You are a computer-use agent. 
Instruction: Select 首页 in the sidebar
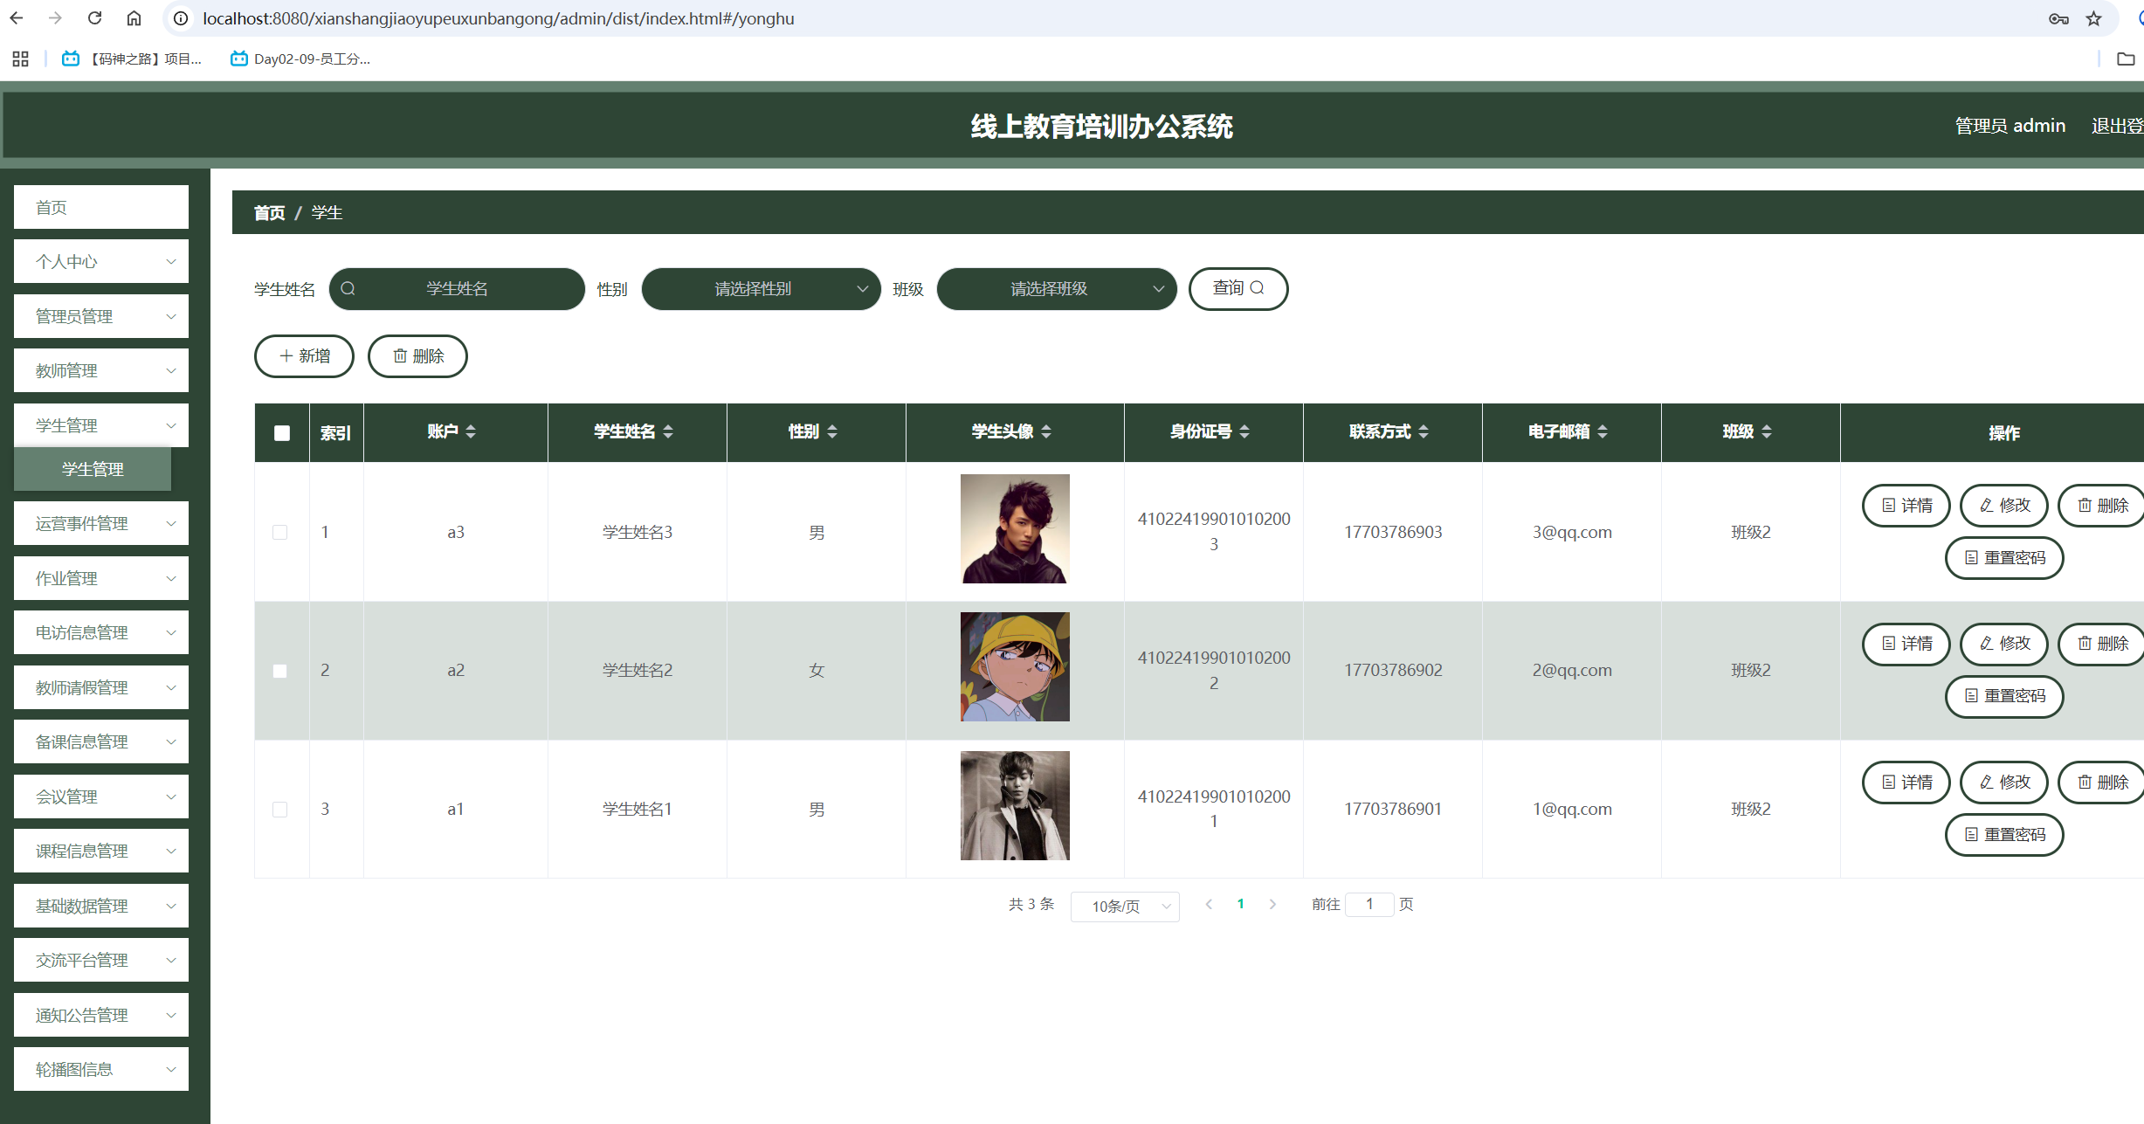101,207
